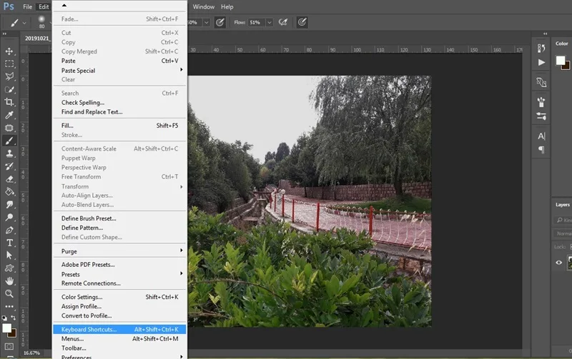Expand the Purge submenu

click(x=119, y=251)
